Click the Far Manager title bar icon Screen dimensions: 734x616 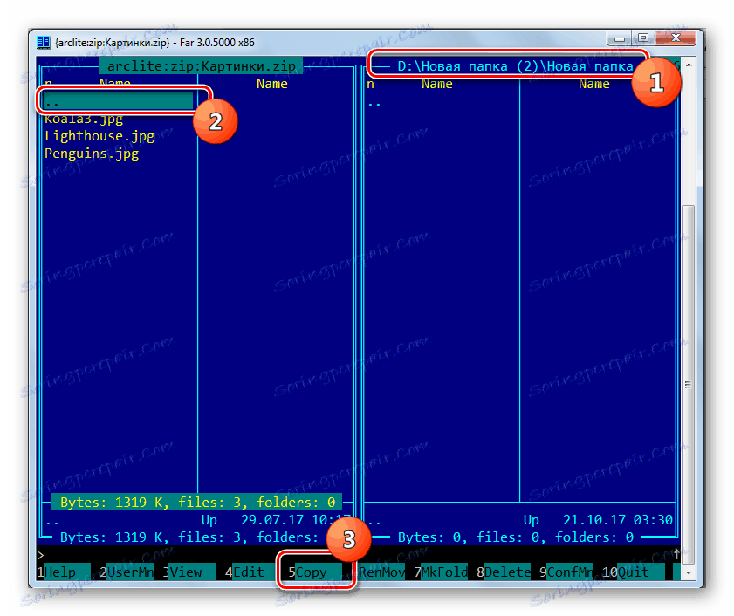tap(43, 43)
